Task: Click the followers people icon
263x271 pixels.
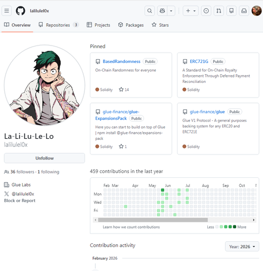Action: click(6, 172)
